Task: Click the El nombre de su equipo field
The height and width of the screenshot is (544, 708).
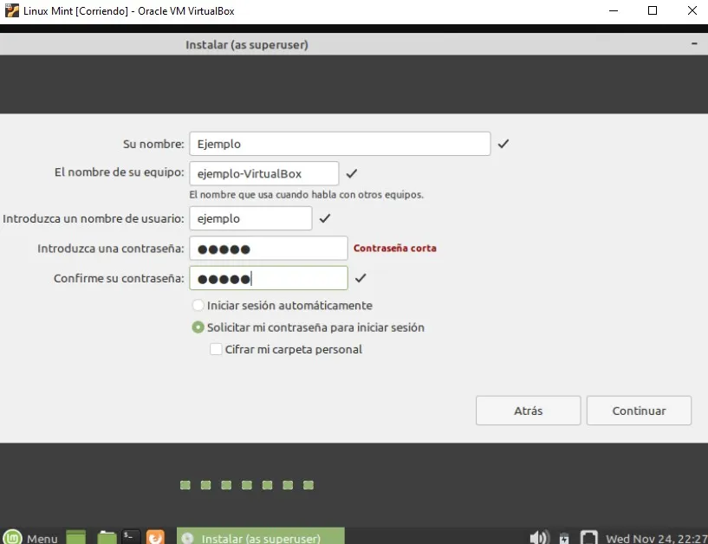Action: pos(263,173)
